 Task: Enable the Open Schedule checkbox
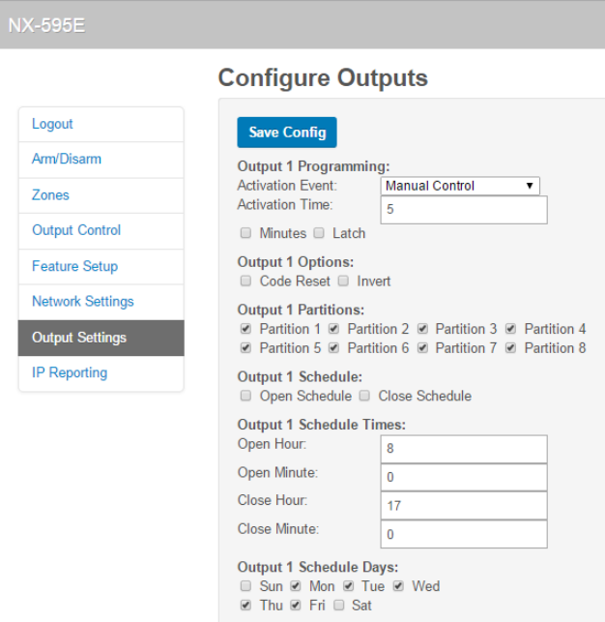(x=245, y=396)
